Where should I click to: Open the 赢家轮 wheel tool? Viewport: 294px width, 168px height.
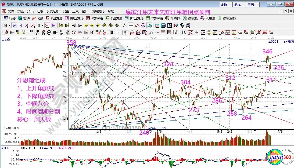[190, 18]
